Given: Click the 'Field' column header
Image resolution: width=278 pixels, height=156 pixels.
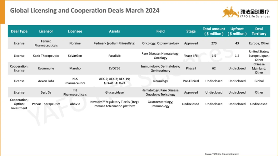Looking at the screenshot, I should (160, 31).
